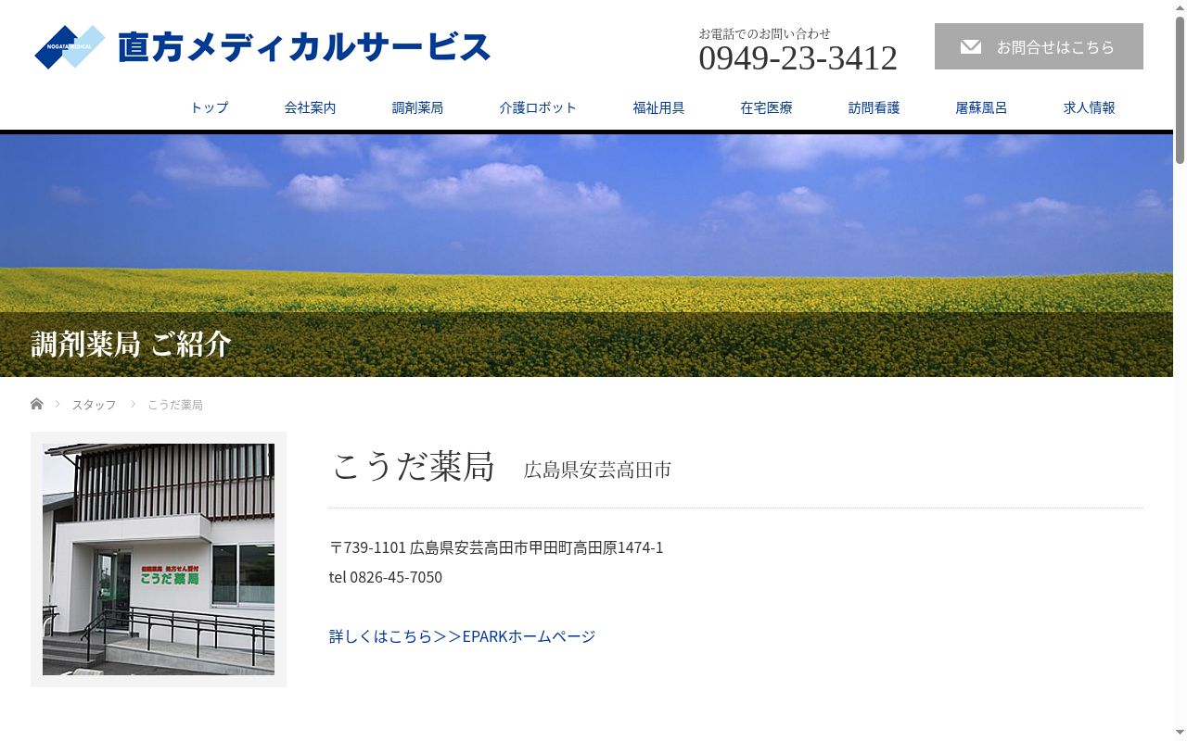
Task: Click the tel 0826-45-7050 text
Action: [386, 577]
